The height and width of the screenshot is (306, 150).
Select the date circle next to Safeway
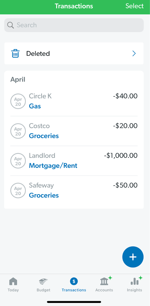(18, 190)
